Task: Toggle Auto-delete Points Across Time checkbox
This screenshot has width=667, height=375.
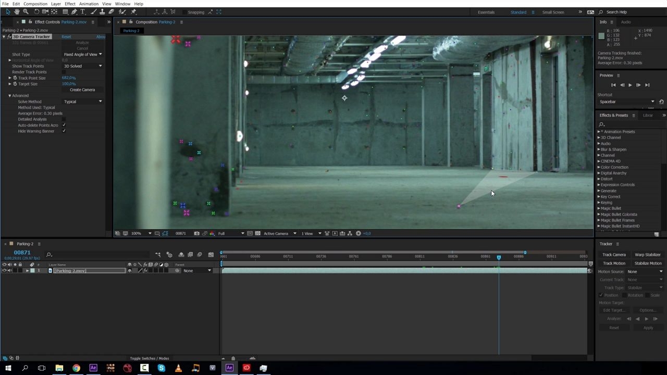Action: (64, 125)
